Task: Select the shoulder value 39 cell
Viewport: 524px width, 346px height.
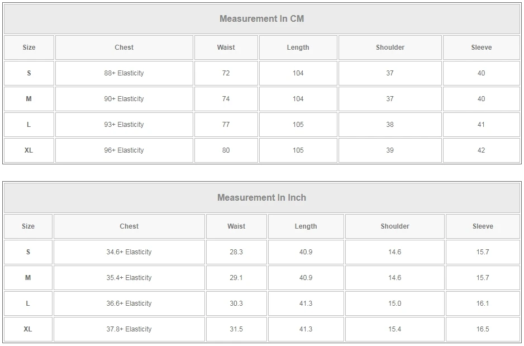Action: pyautogui.click(x=390, y=150)
